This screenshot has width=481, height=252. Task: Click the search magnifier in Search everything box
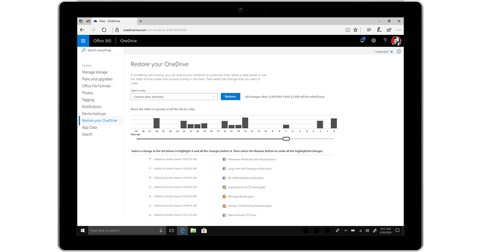[83, 50]
